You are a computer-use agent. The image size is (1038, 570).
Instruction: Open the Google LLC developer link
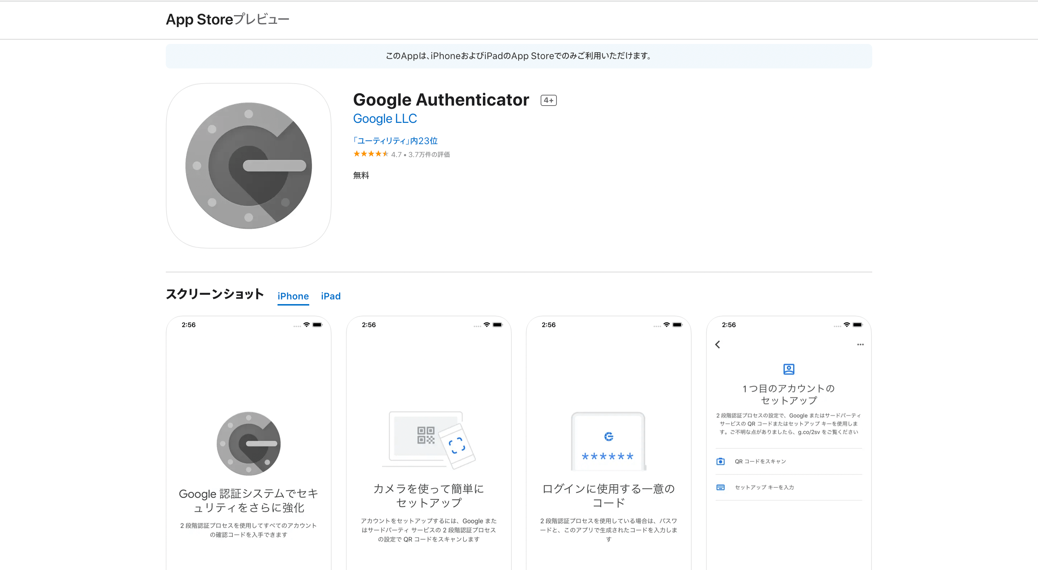click(385, 119)
